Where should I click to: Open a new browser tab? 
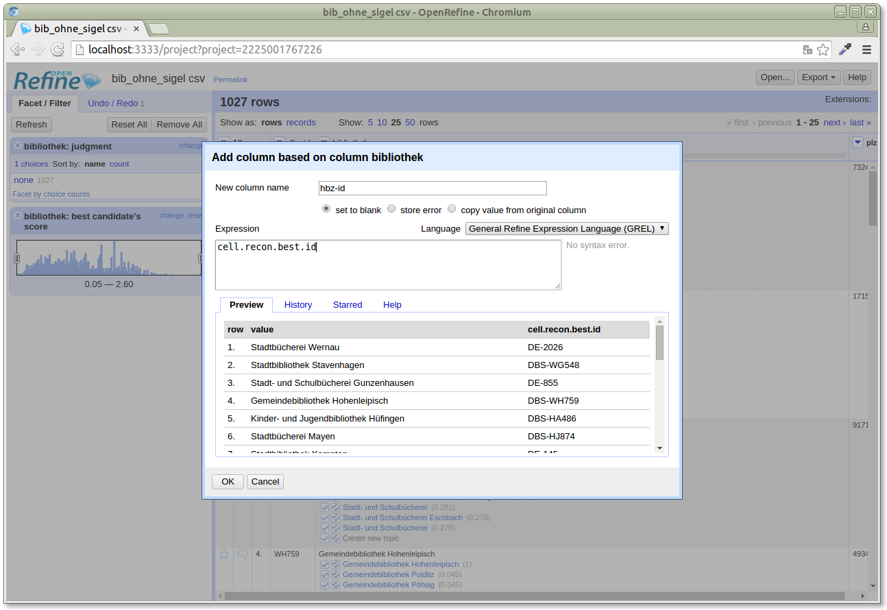(159, 29)
